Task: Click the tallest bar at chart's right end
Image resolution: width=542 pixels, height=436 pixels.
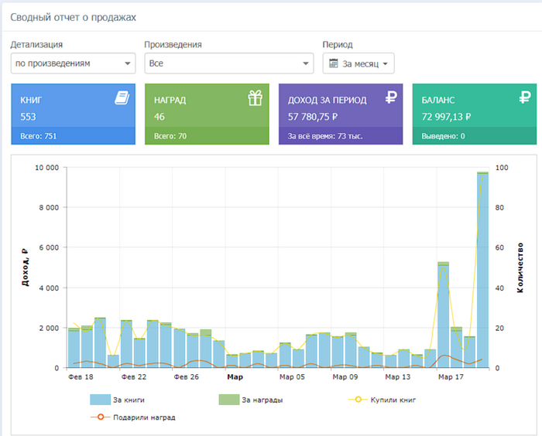Action: pyautogui.click(x=482, y=271)
